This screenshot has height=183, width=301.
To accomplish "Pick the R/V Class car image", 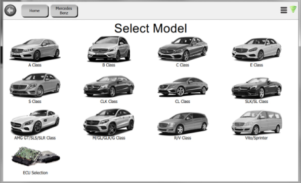I will 183,123.
